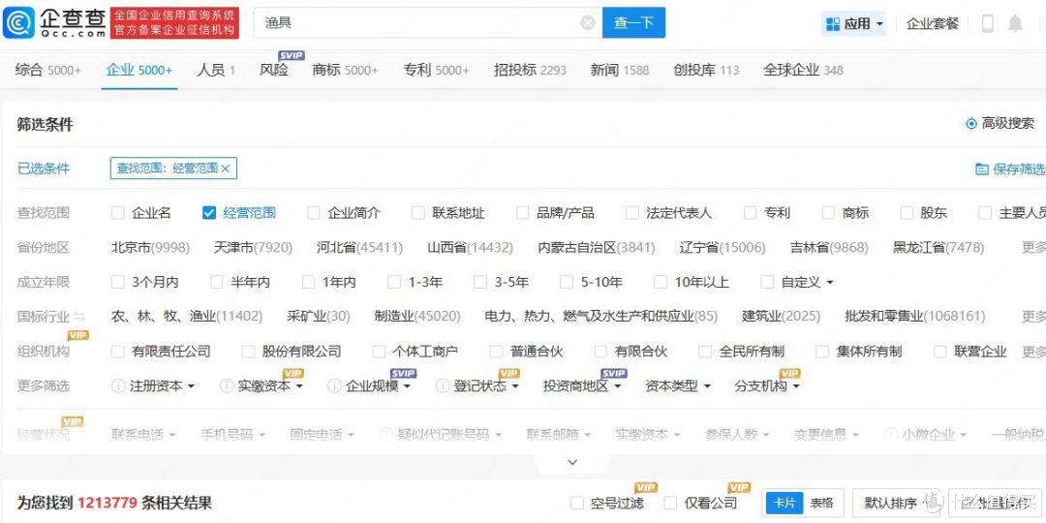The width and height of the screenshot is (1046, 523).
Task: Clear the search box with the X icon
Action: click(x=588, y=23)
